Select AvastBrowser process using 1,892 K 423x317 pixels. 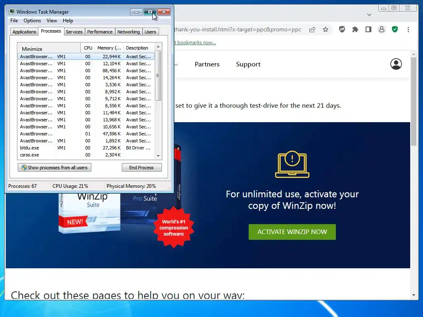[86, 141]
